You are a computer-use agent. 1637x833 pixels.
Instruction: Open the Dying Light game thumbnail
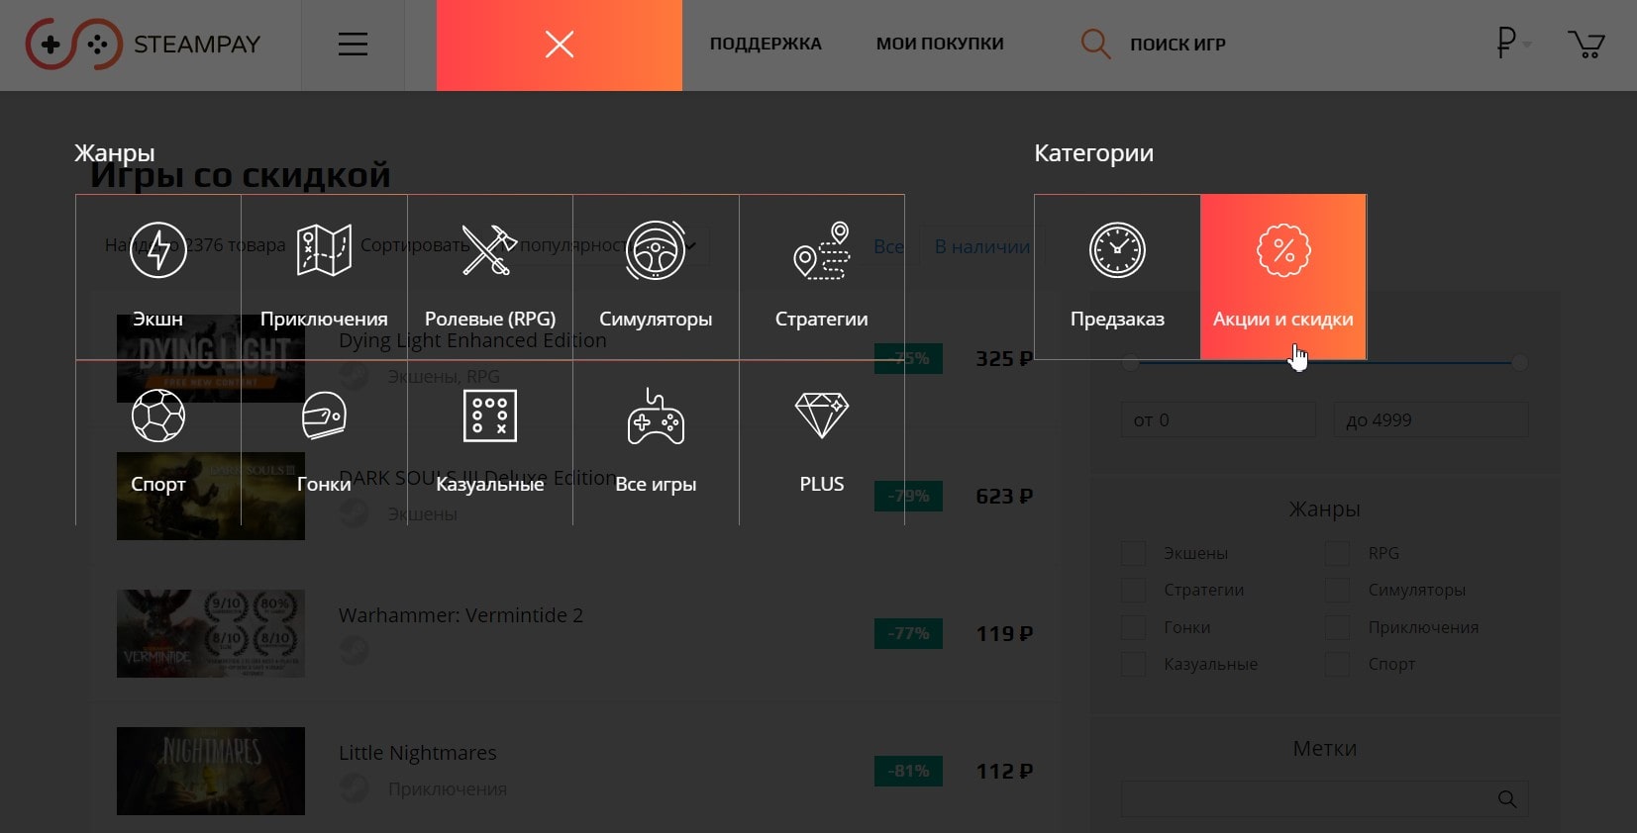[x=211, y=358]
